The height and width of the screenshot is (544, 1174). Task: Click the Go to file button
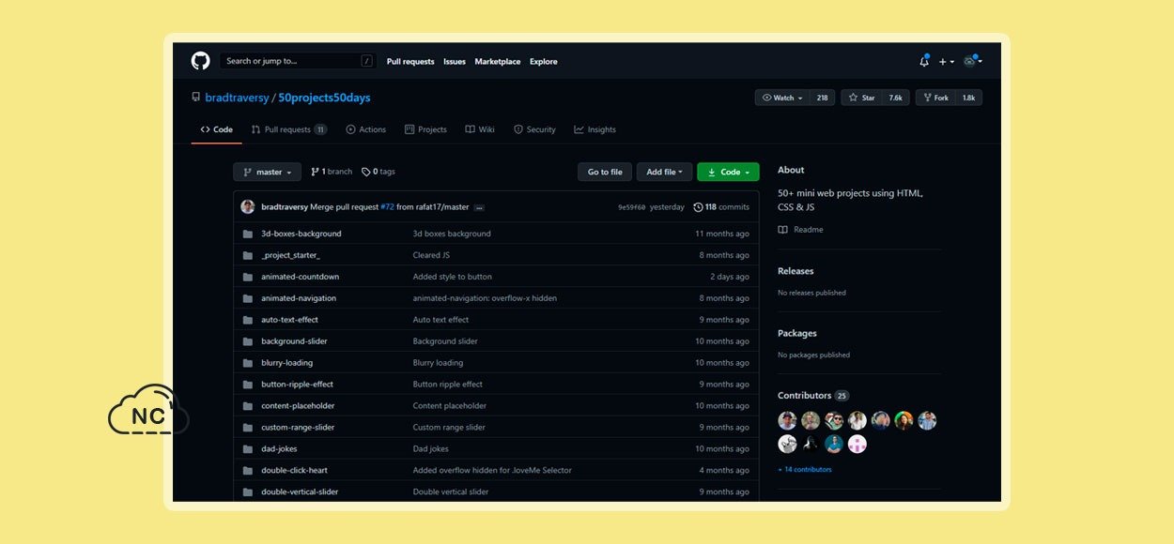coord(605,172)
